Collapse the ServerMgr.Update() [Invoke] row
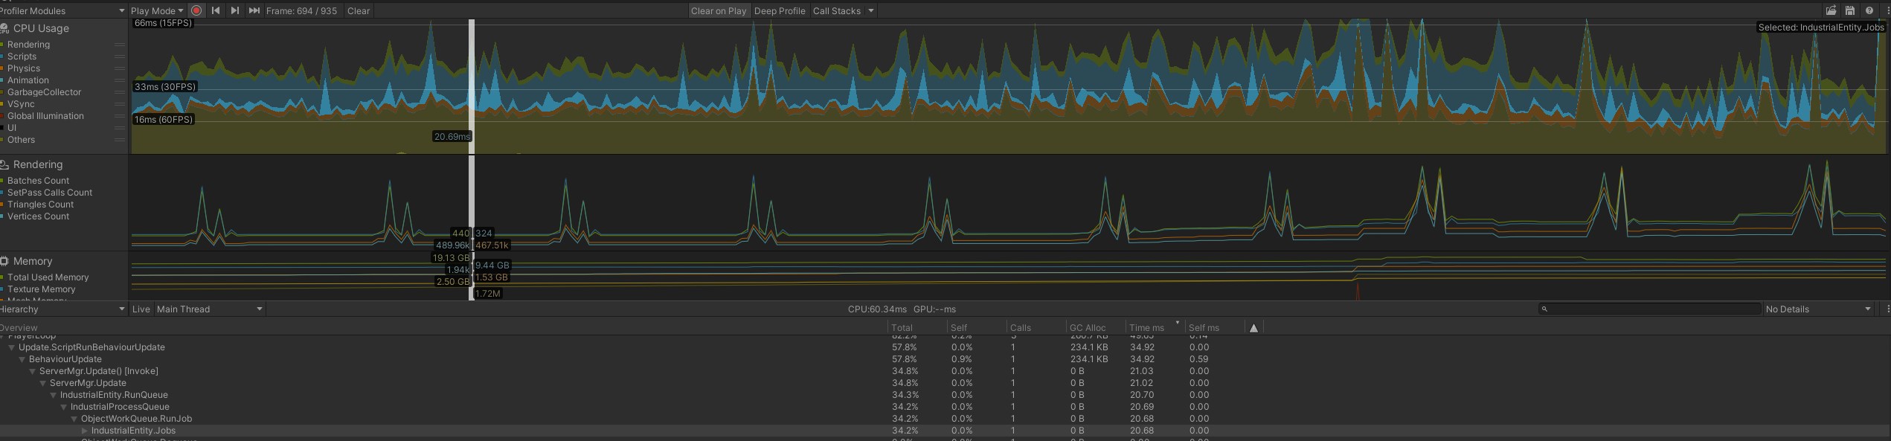 point(33,371)
